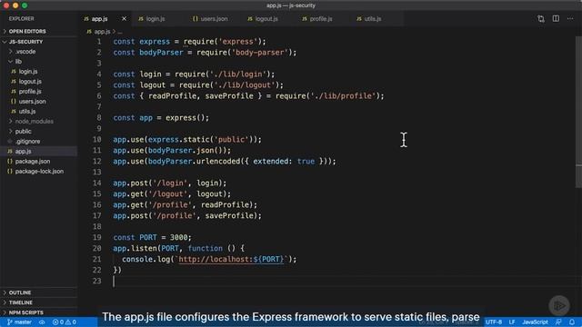582x327 pixels.
Task: Click the EXPLORER panel title
Action: [x=21, y=18]
